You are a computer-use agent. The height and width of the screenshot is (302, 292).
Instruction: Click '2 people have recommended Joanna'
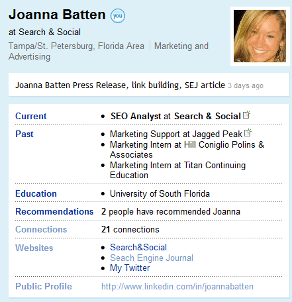[x=171, y=212]
